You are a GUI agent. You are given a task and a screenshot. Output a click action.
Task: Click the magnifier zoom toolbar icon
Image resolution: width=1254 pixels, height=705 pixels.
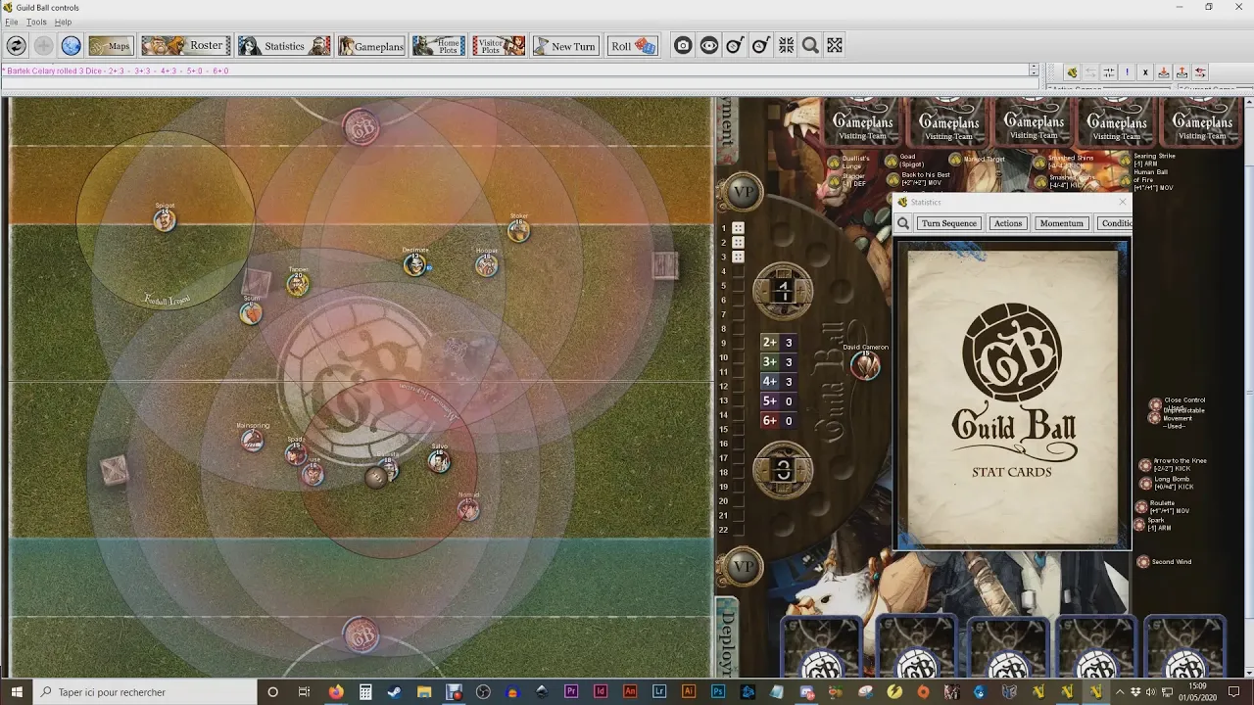tap(810, 45)
